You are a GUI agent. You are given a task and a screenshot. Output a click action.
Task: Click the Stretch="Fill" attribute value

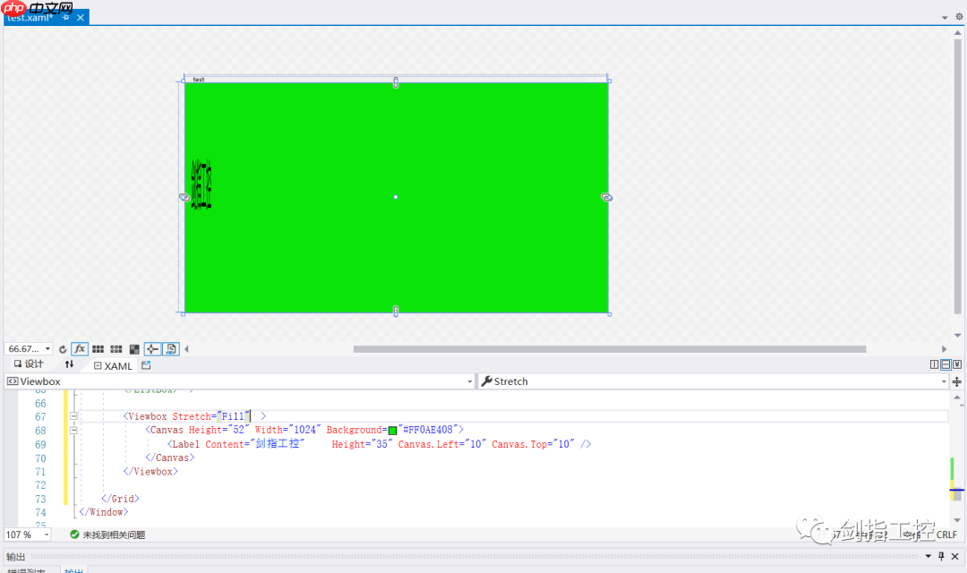[234, 416]
